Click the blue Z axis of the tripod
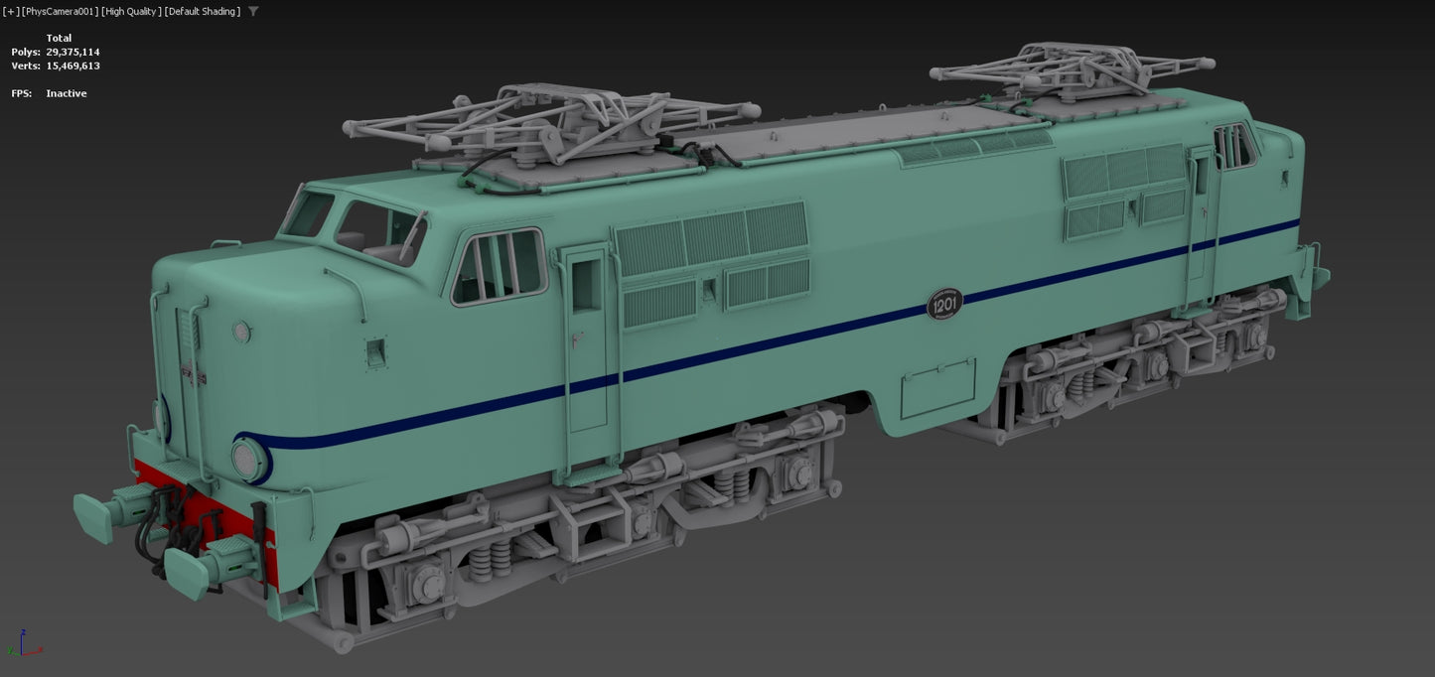The width and height of the screenshot is (1435, 677). 22,642
